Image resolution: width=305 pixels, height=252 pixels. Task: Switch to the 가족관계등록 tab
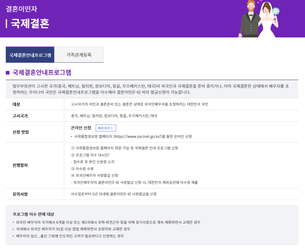pos(79,55)
